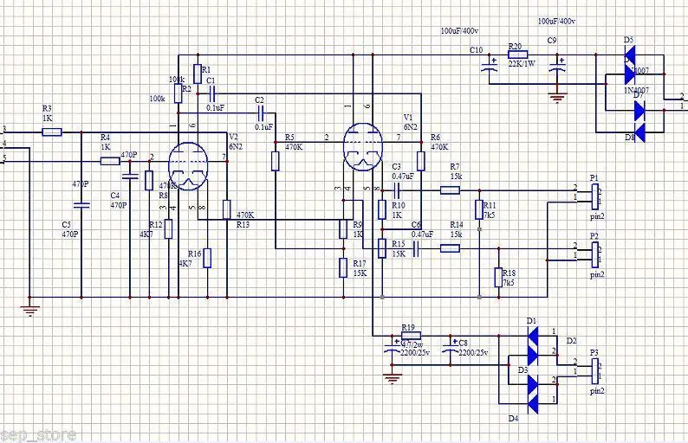The image size is (688, 443).
Task: Select the V1 6N2 tube symbol
Action: pos(362,146)
